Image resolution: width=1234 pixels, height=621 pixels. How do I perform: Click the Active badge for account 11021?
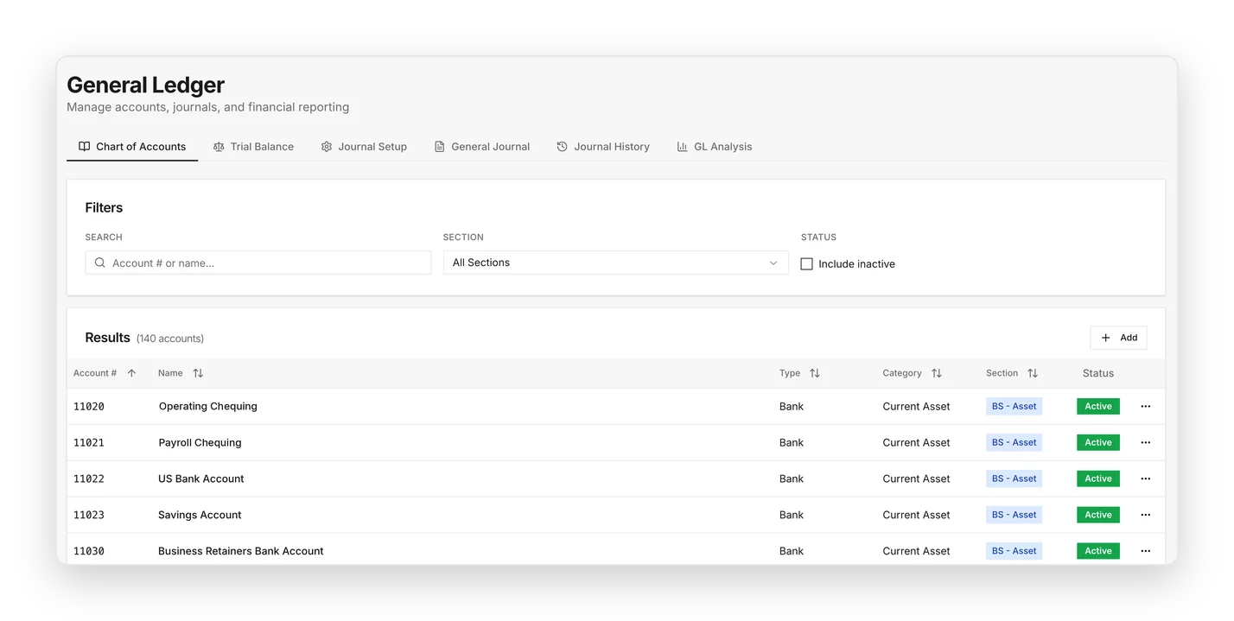point(1098,442)
